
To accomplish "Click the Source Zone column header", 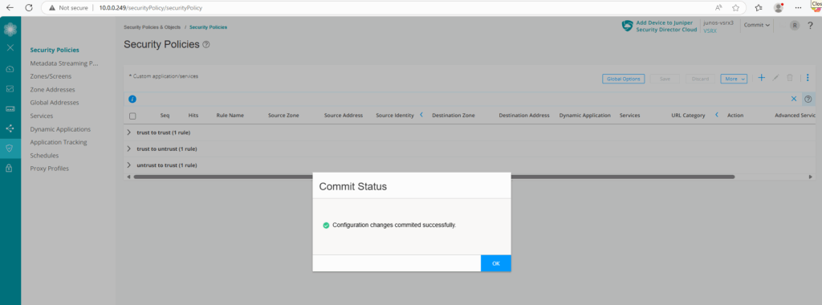I will click(283, 116).
